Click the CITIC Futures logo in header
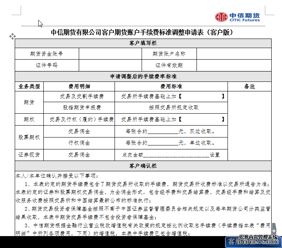The width and height of the screenshot is (282, 248). tap(237, 17)
